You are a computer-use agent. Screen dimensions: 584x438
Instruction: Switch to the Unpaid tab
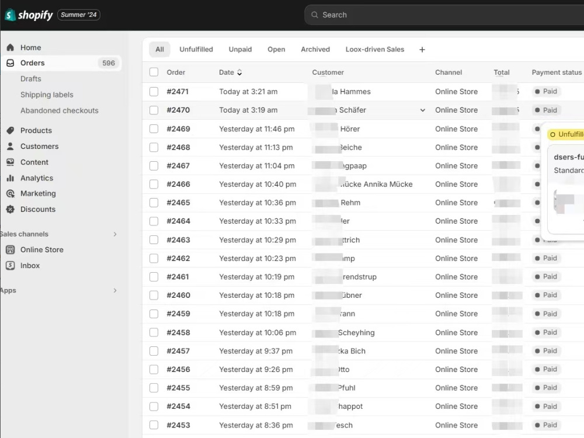240,49
